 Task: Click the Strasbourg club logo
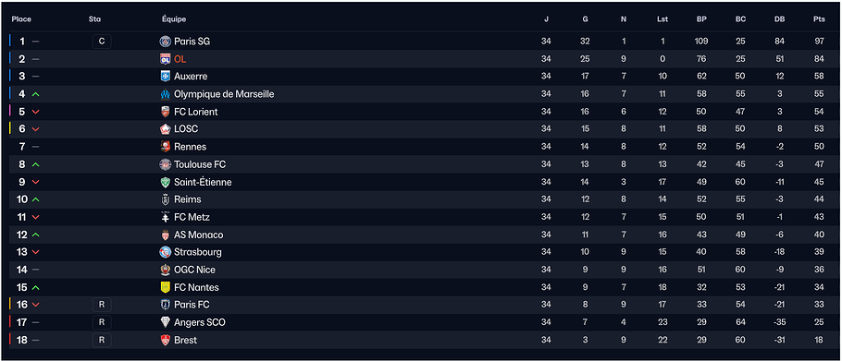(x=166, y=252)
